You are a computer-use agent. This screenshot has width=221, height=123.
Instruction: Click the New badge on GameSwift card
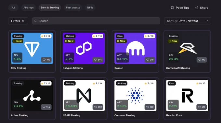[173, 41]
